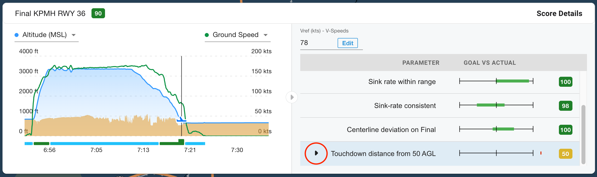Click the red marker on Touchdown distance bar
Viewport: 597px width, 177px height.
(541, 153)
